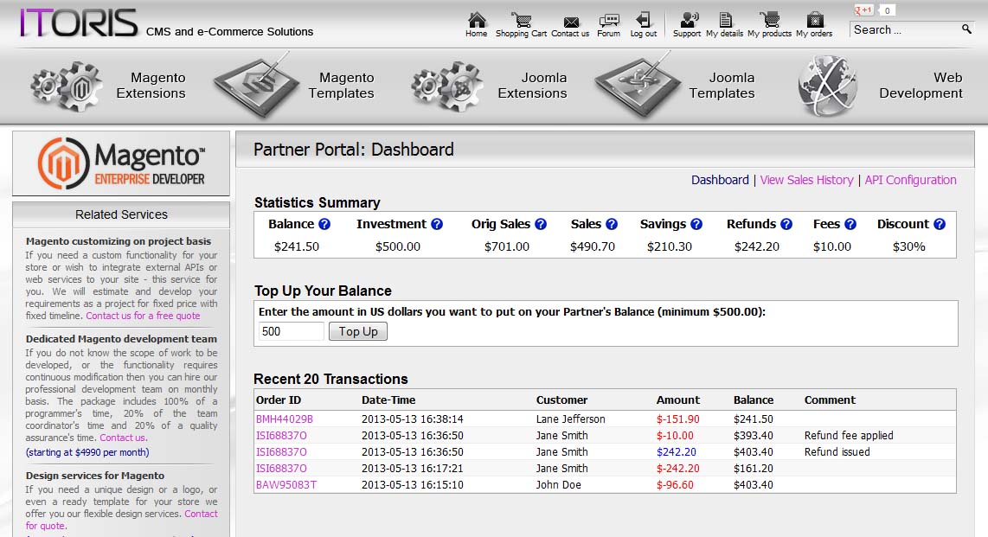Select balance $161.20 in transactions

coord(753,469)
